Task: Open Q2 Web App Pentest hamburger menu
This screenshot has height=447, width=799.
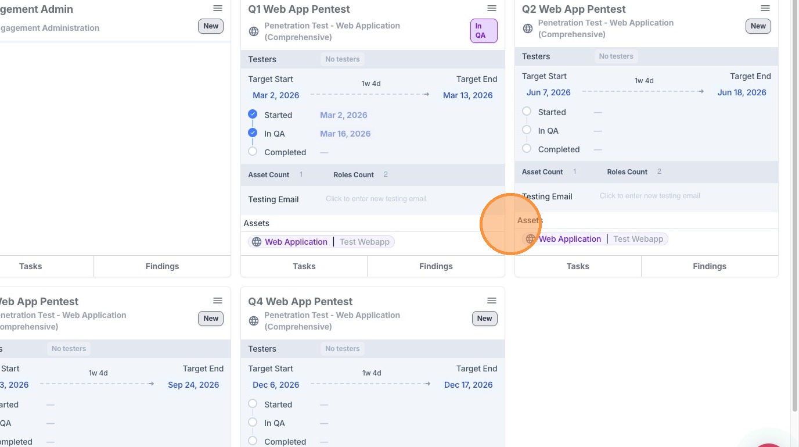Action: click(x=765, y=8)
